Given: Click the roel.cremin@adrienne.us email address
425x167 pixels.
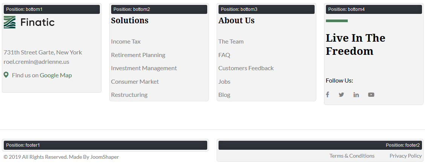Looking at the screenshot, I should (x=37, y=62).
